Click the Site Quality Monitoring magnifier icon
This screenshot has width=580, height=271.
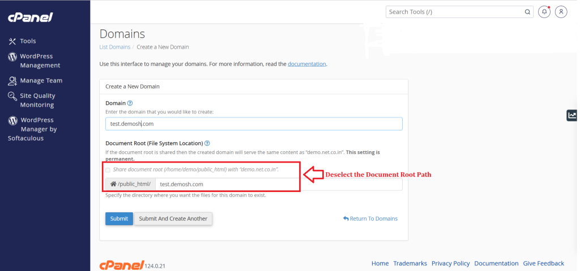(x=12, y=96)
